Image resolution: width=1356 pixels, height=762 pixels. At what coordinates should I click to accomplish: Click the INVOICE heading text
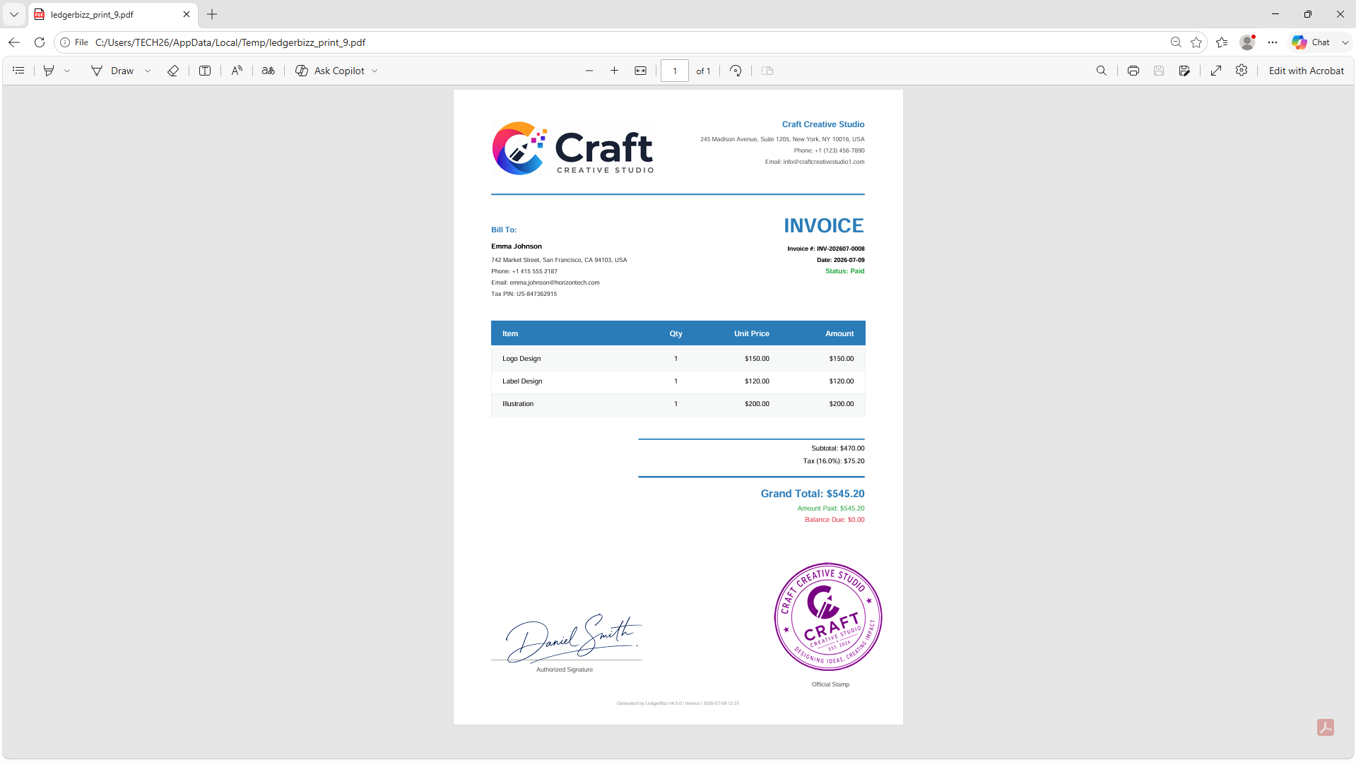point(823,226)
